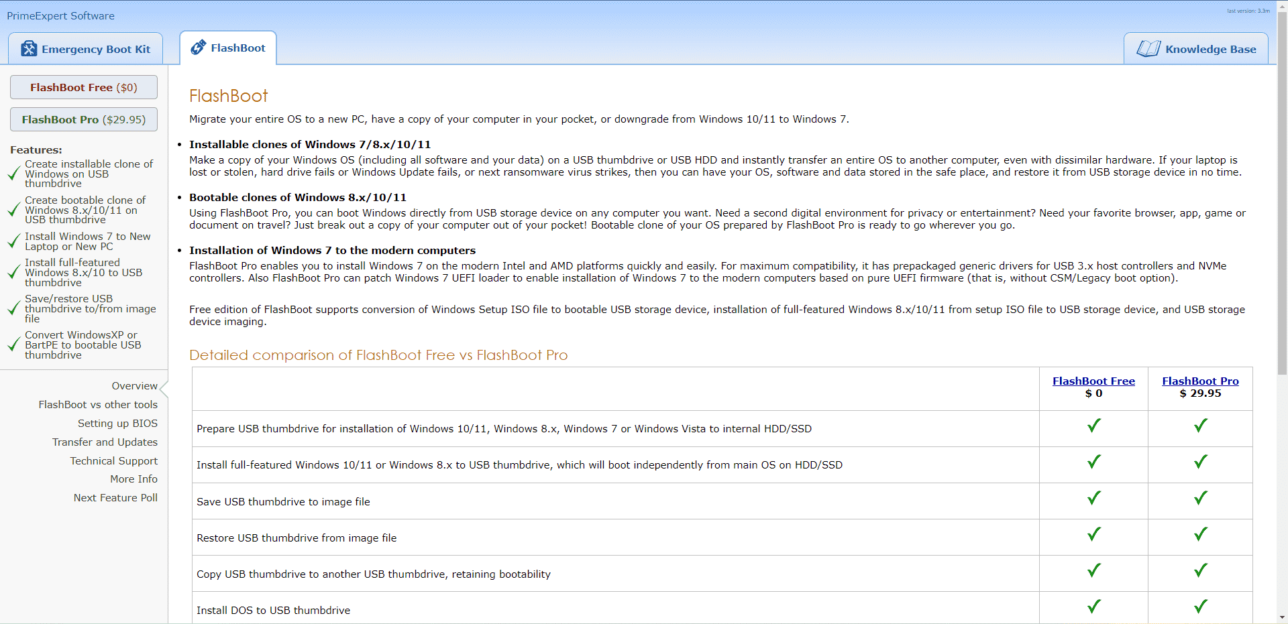Click the FlashBoot page heading
Viewport: 1288px width, 624px height.
point(229,96)
